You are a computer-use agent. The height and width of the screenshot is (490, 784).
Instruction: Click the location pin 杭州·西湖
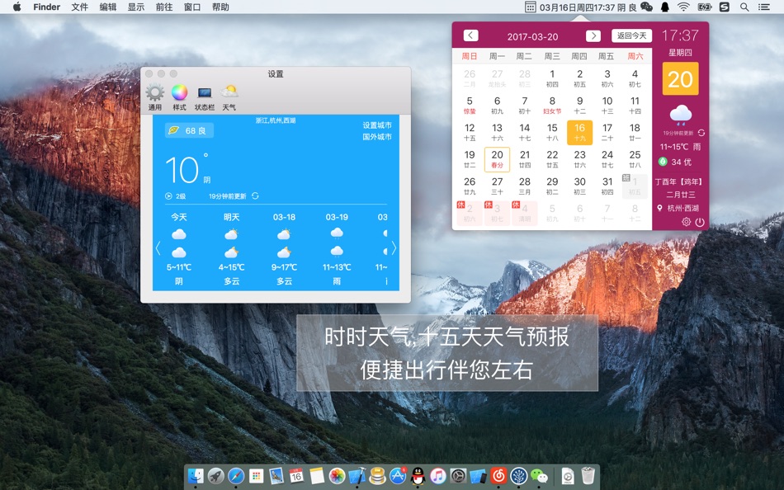pos(678,208)
